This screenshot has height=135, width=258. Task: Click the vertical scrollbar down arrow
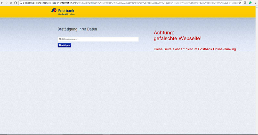(x=257, y=133)
